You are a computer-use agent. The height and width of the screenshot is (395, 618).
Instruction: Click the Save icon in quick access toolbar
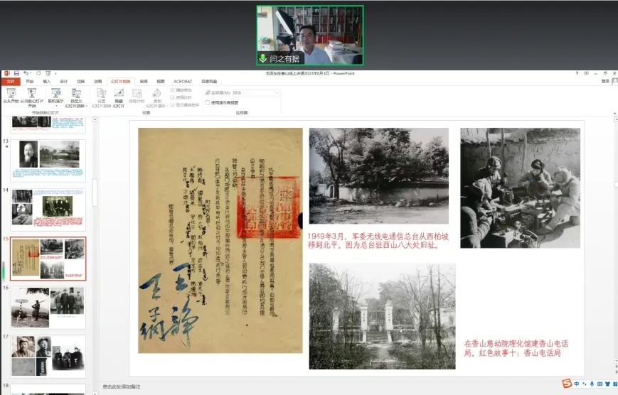16,73
